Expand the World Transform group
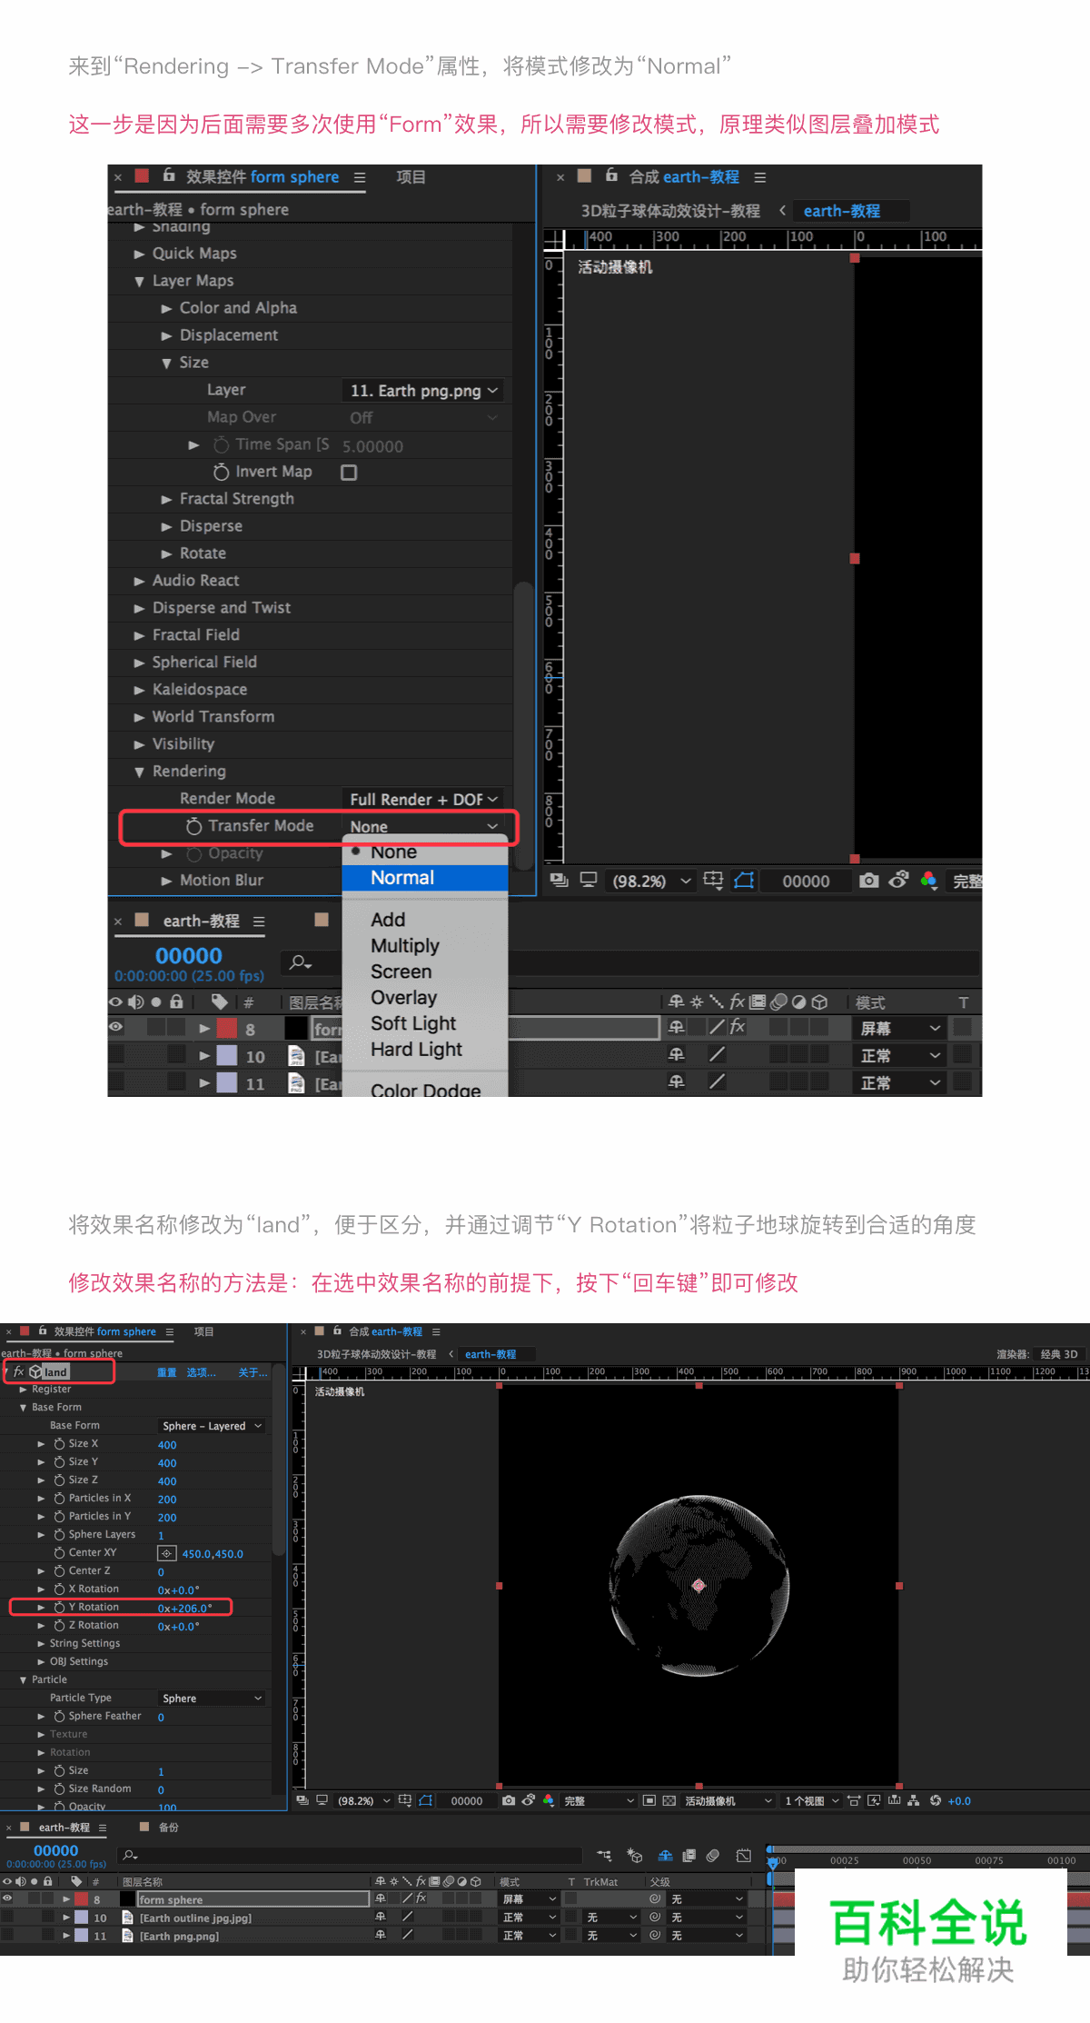 [139, 718]
